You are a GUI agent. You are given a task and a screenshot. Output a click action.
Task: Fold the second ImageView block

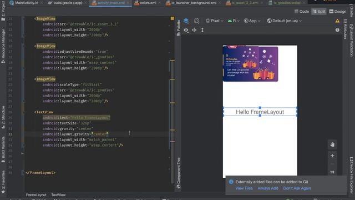24,46
